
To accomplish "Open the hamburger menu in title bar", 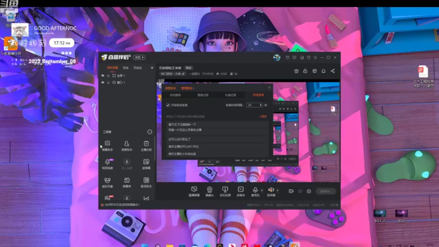I will coord(315,58).
